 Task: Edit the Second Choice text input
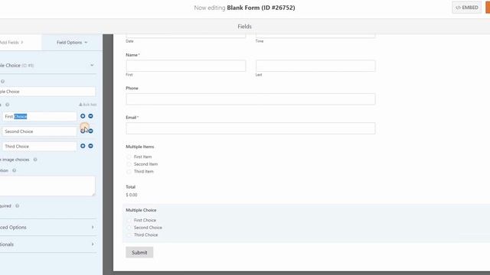[39, 131]
